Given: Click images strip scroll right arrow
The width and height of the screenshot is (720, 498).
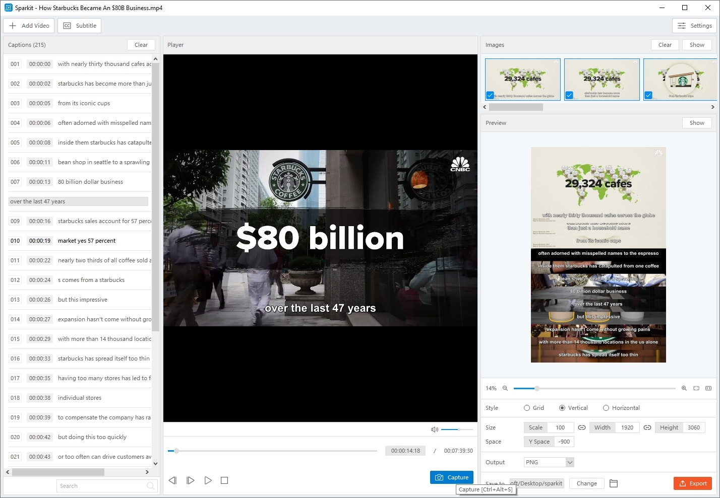Looking at the screenshot, I should (712, 107).
